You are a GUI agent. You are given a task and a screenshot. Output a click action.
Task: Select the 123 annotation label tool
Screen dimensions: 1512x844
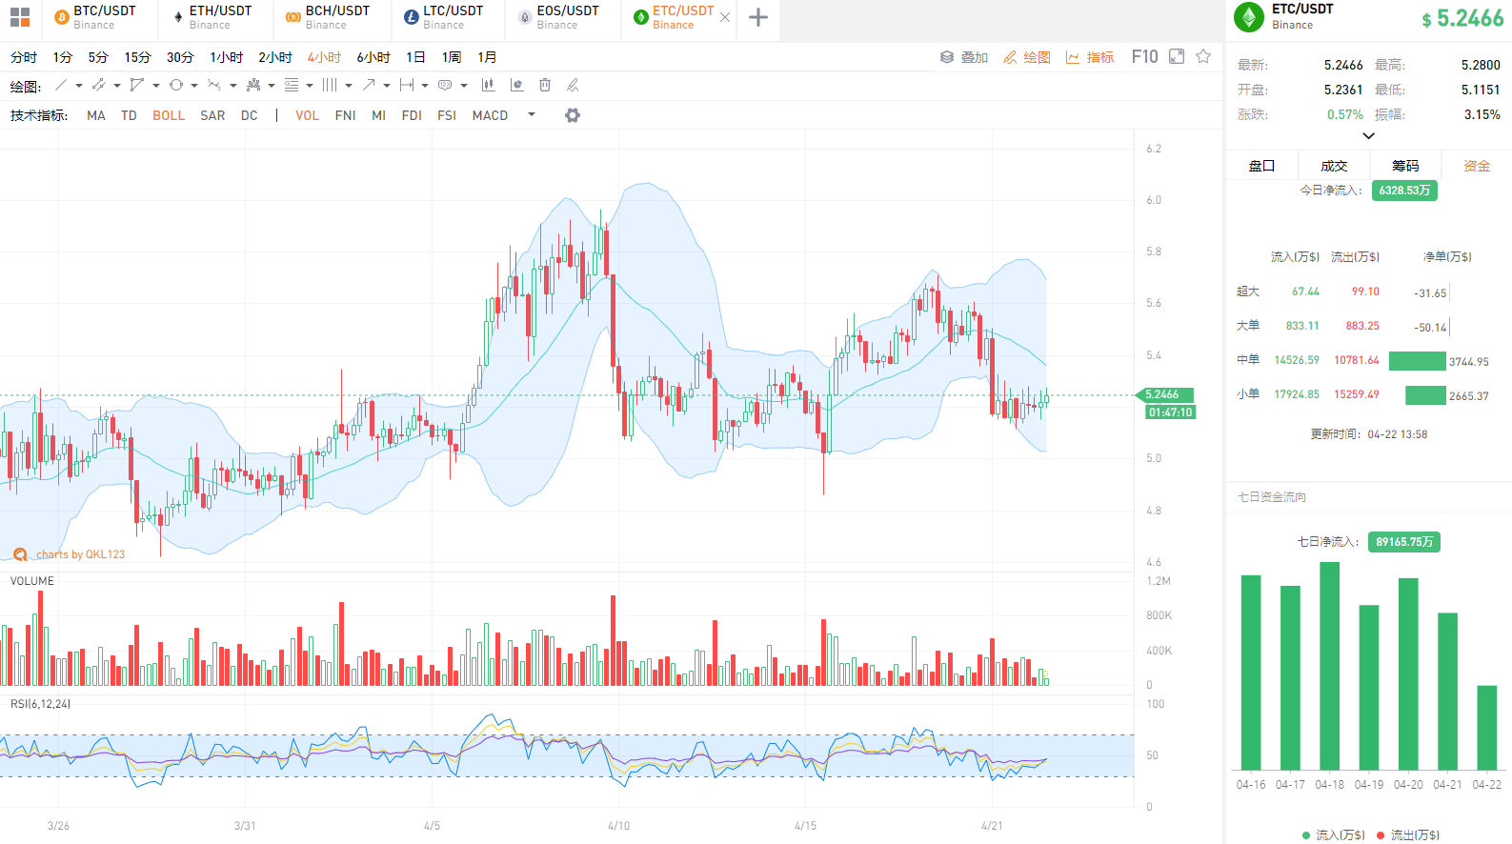(445, 85)
